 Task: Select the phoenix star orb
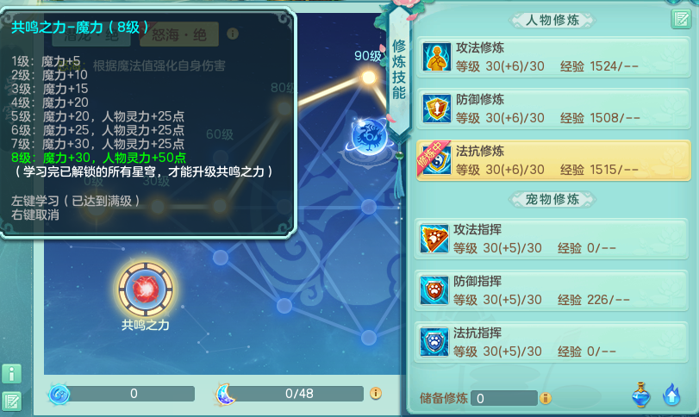tap(369, 136)
